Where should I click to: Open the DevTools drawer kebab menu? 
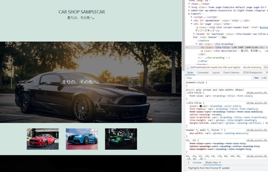click(x=188, y=163)
